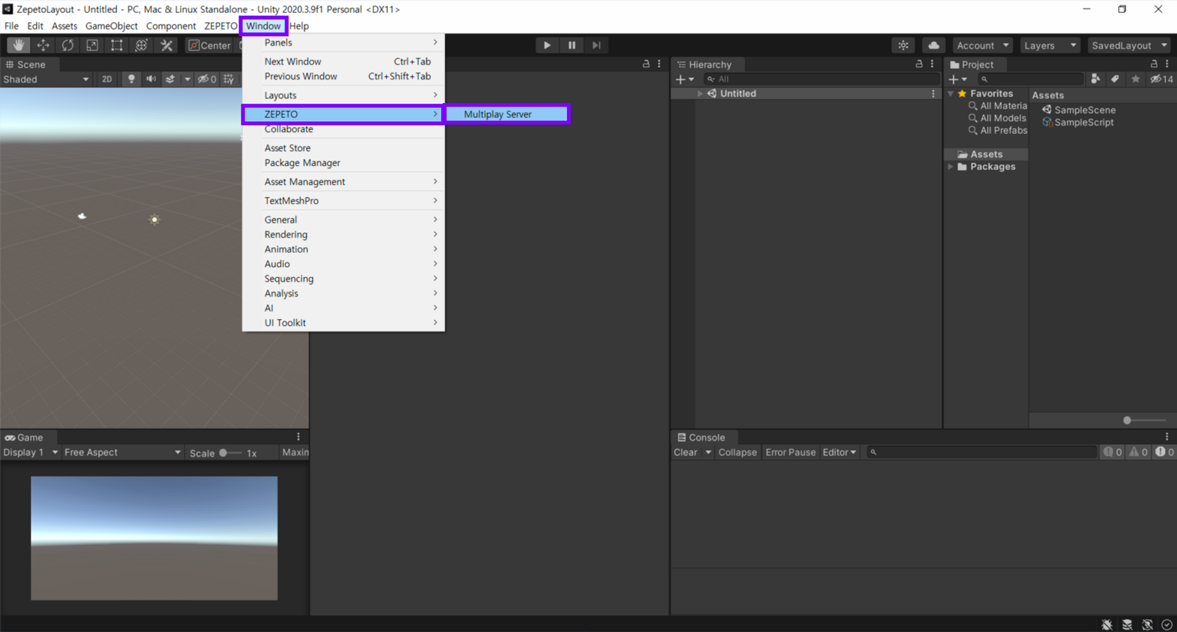The image size is (1177, 632).
Task: Expand the Rendering submenu
Action: click(343, 234)
